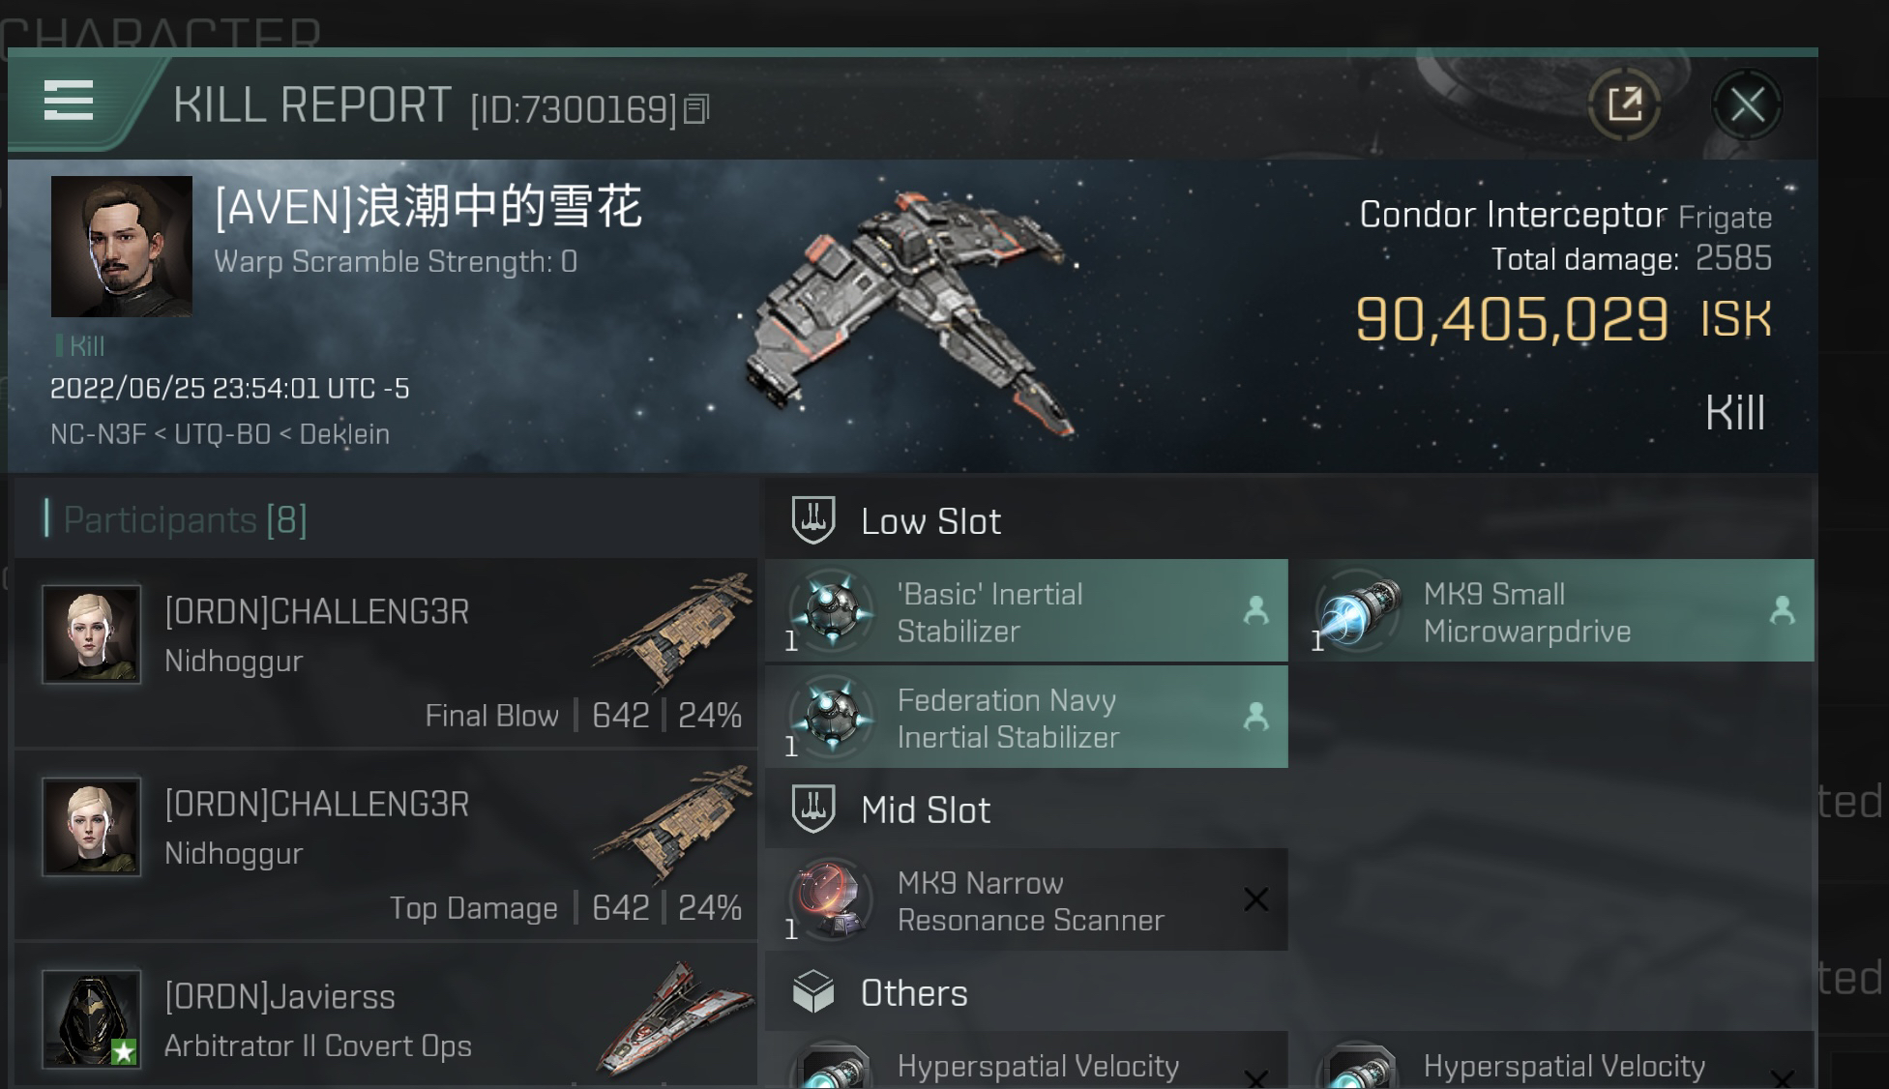
Task: Select the Federation Navy Inertial Stabilizer icon
Action: coord(832,717)
